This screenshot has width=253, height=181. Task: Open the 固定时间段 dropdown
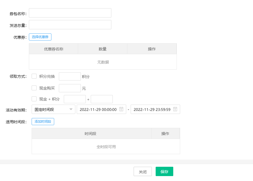pyautogui.click(x=53, y=109)
